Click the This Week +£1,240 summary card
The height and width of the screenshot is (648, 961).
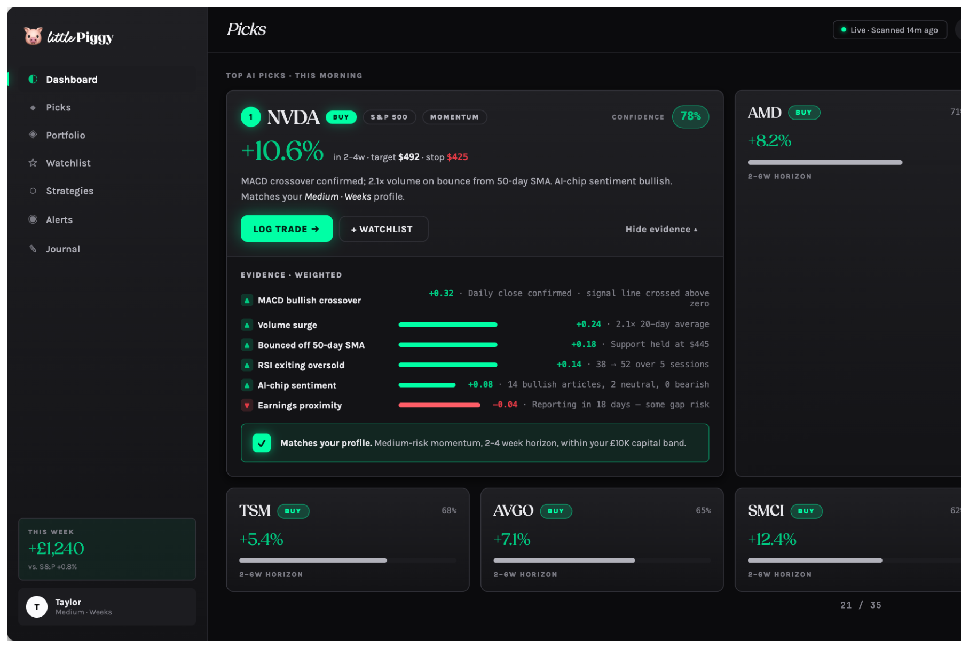107,549
